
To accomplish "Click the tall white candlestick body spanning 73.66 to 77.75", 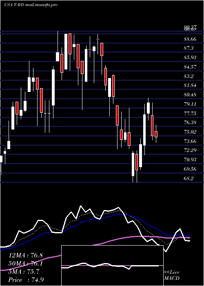I will (144, 130).
